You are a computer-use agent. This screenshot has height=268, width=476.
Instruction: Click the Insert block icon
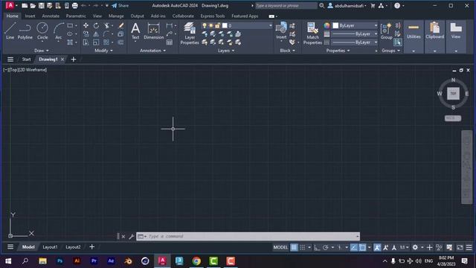coord(281,31)
